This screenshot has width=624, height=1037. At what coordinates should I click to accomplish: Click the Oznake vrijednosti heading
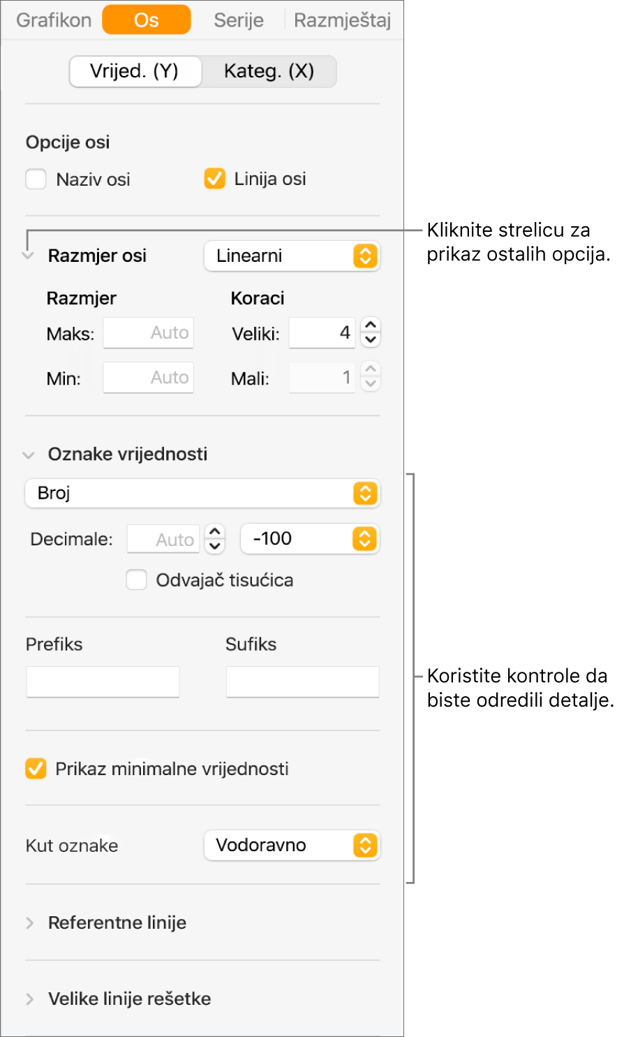pyautogui.click(x=128, y=454)
